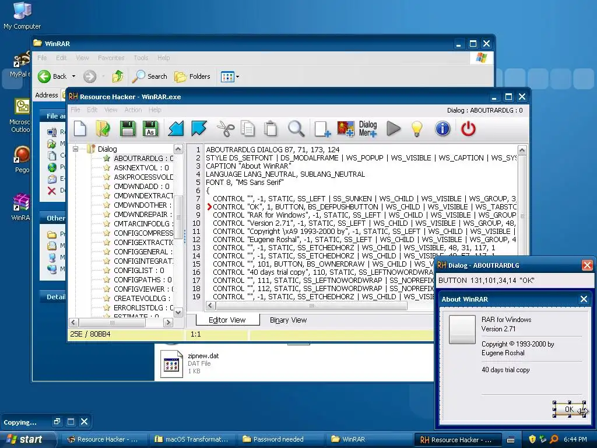Switch to the Editor View tab

(x=227, y=320)
